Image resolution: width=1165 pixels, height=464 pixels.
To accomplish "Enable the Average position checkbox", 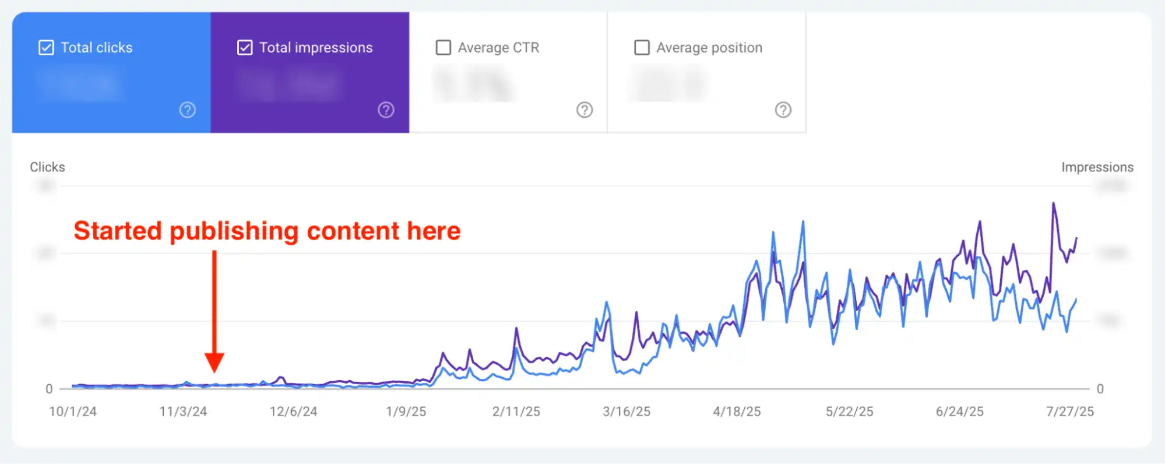I will (x=642, y=47).
